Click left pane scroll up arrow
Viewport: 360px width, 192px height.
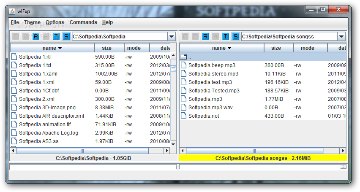173,56
